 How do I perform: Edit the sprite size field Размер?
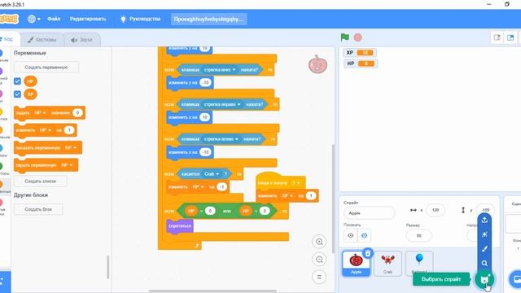point(418,235)
